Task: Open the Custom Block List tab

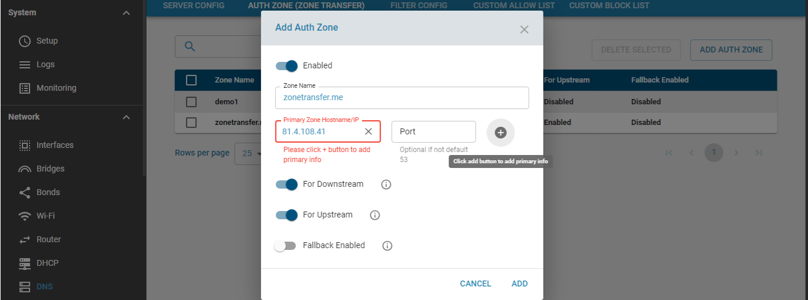Action: point(609,5)
